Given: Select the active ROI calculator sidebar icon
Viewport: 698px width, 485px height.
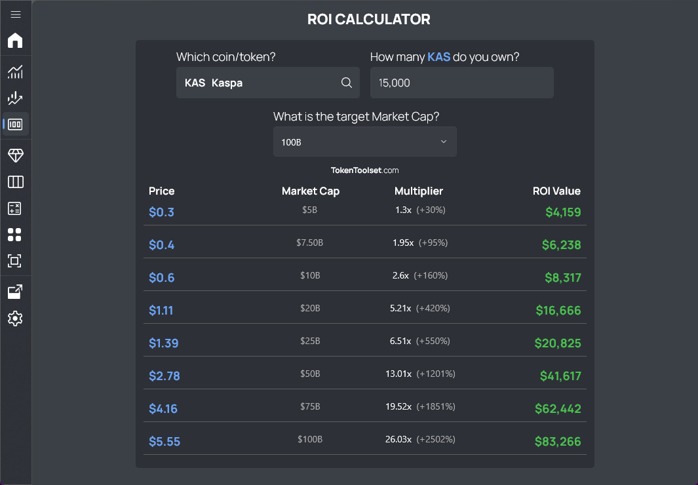Looking at the screenshot, I should (x=15, y=124).
